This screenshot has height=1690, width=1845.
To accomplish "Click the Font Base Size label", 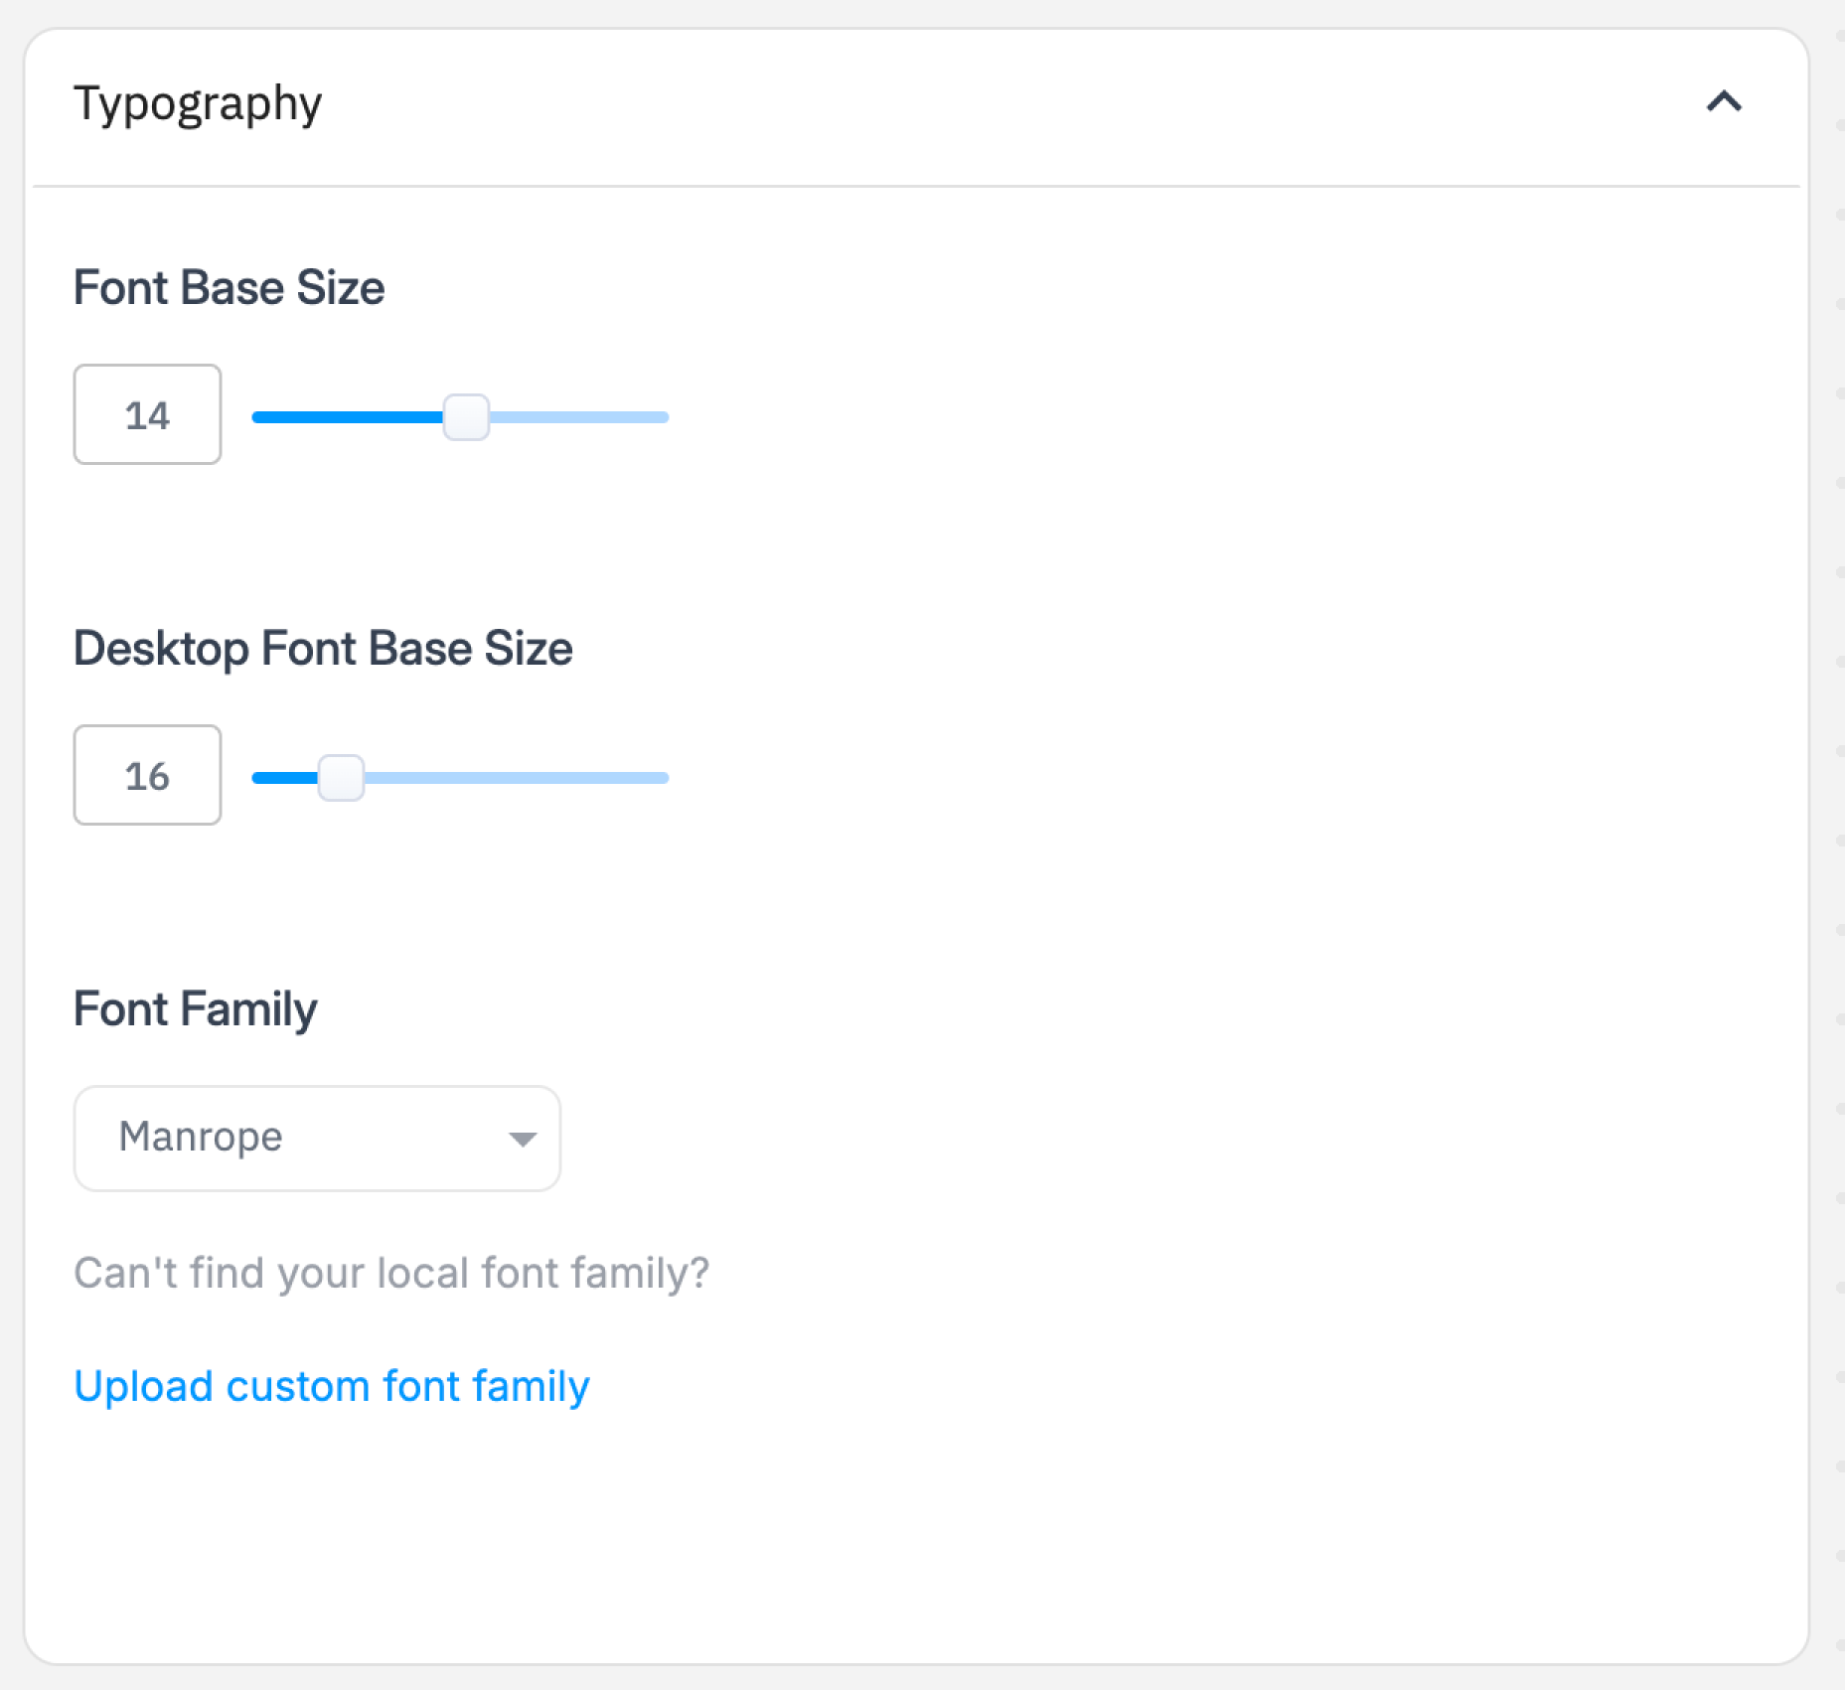I will coord(229,288).
